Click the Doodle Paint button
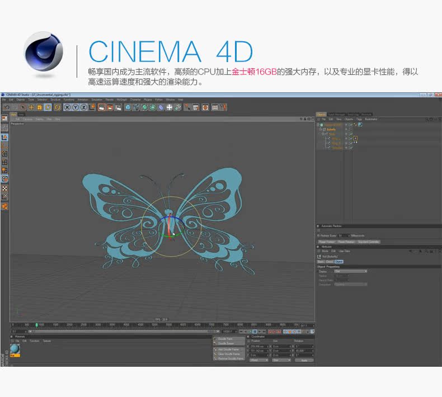The width and height of the screenshot is (442, 397). 229,339
